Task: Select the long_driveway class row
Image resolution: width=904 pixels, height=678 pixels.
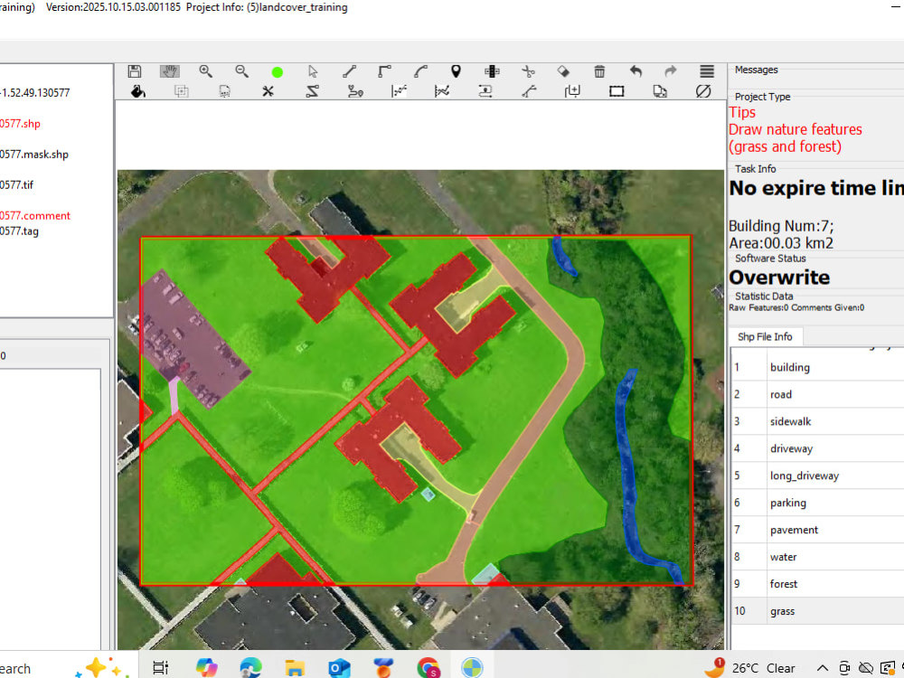Action: pos(817,476)
